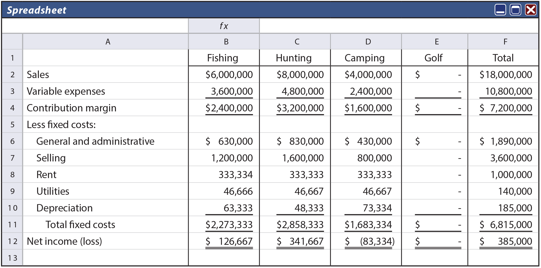Click the formula bar input area

(399, 26)
